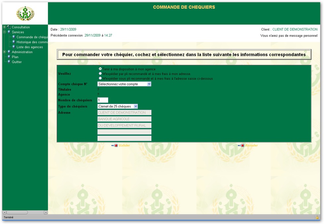Click the 'Terminé' status bar text
324x224 pixels.
[9, 217]
